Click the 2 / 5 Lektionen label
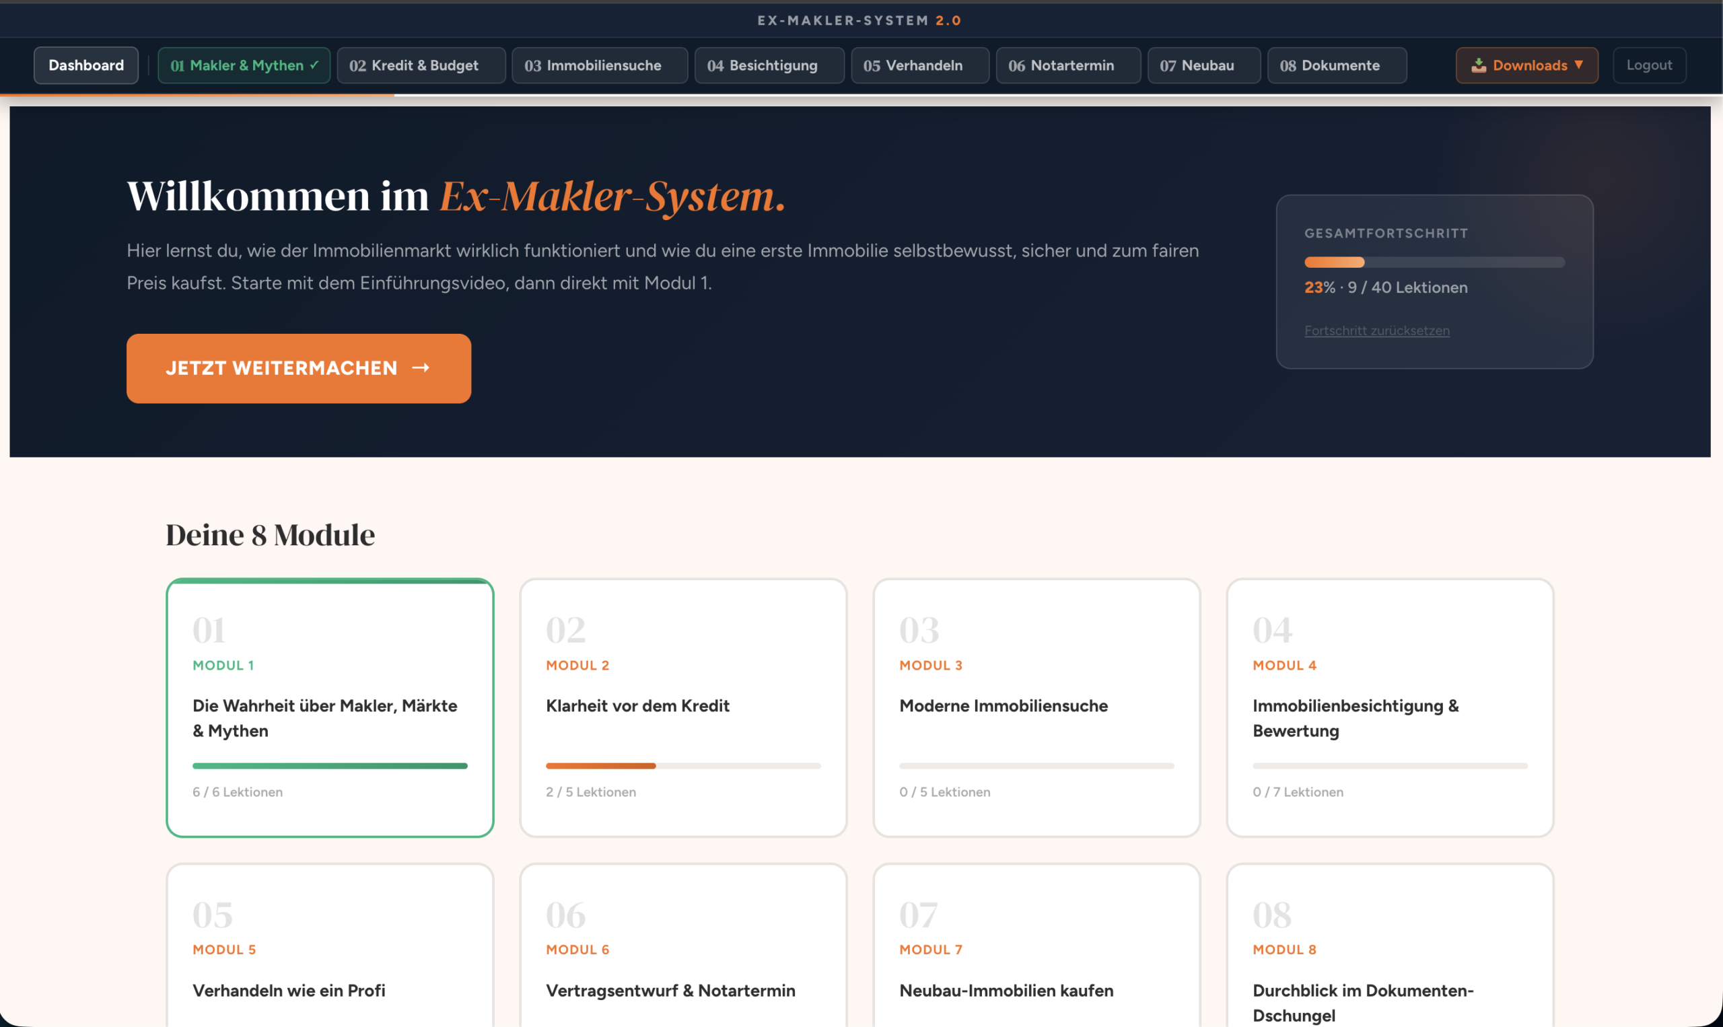Image resolution: width=1723 pixels, height=1027 pixels. point(590,791)
